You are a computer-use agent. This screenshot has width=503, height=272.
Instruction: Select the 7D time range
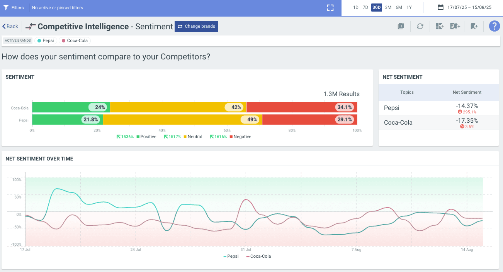[x=365, y=7]
